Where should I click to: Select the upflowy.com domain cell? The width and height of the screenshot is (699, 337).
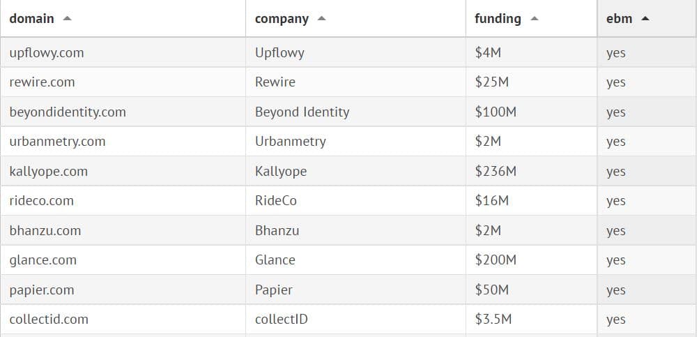pos(47,52)
